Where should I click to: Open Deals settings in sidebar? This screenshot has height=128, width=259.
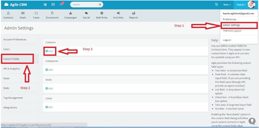pyautogui.click(x=6, y=78)
